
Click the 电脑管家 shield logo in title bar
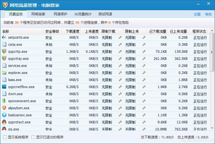pos(5,5)
